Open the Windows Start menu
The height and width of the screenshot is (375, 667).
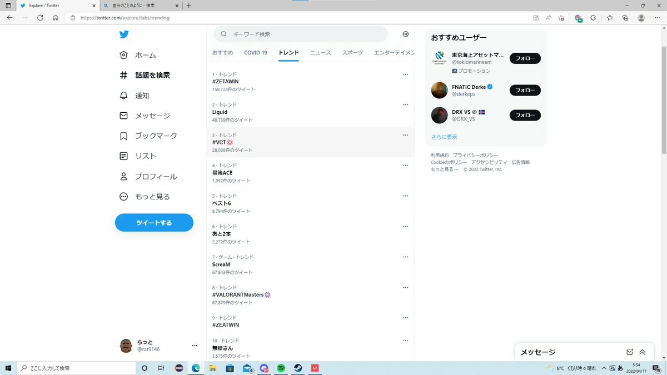pyautogui.click(x=8, y=368)
